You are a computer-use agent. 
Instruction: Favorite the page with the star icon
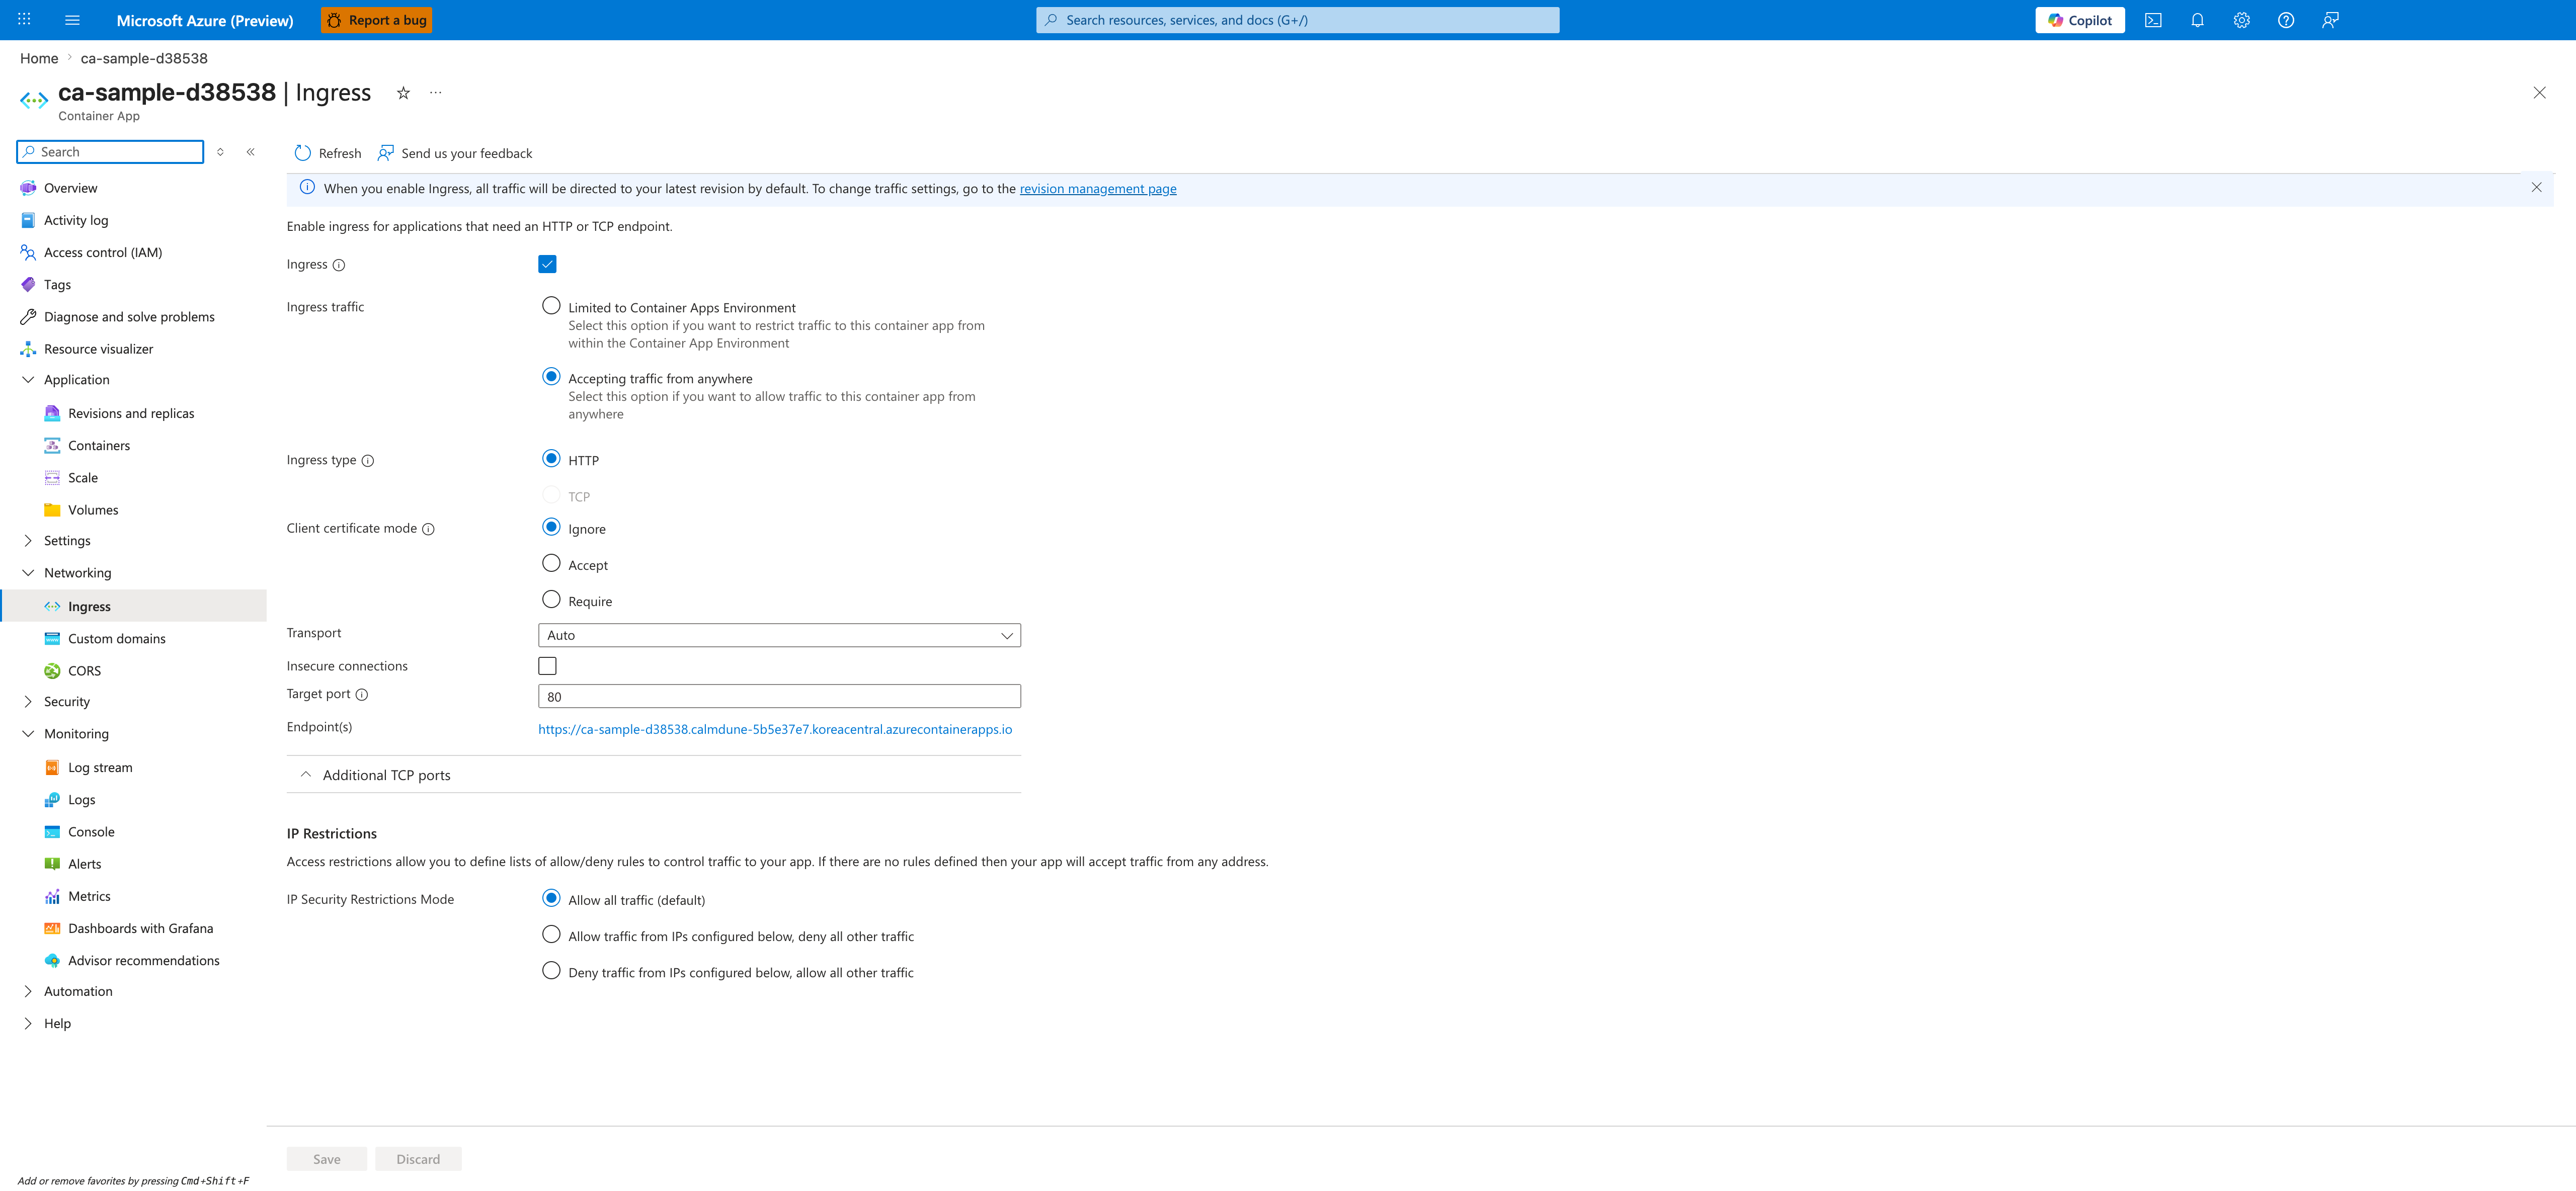click(x=403, y=93)
